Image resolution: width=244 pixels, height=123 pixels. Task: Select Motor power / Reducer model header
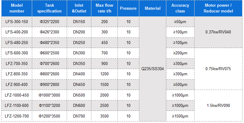[x=219, y=8]
